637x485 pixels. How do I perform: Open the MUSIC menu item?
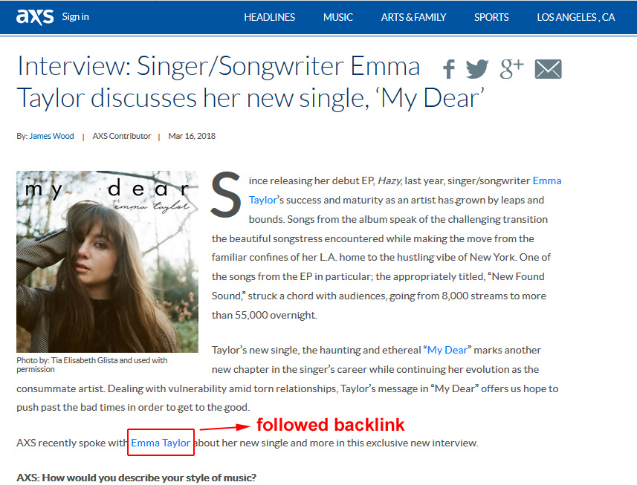pos(338,17)
